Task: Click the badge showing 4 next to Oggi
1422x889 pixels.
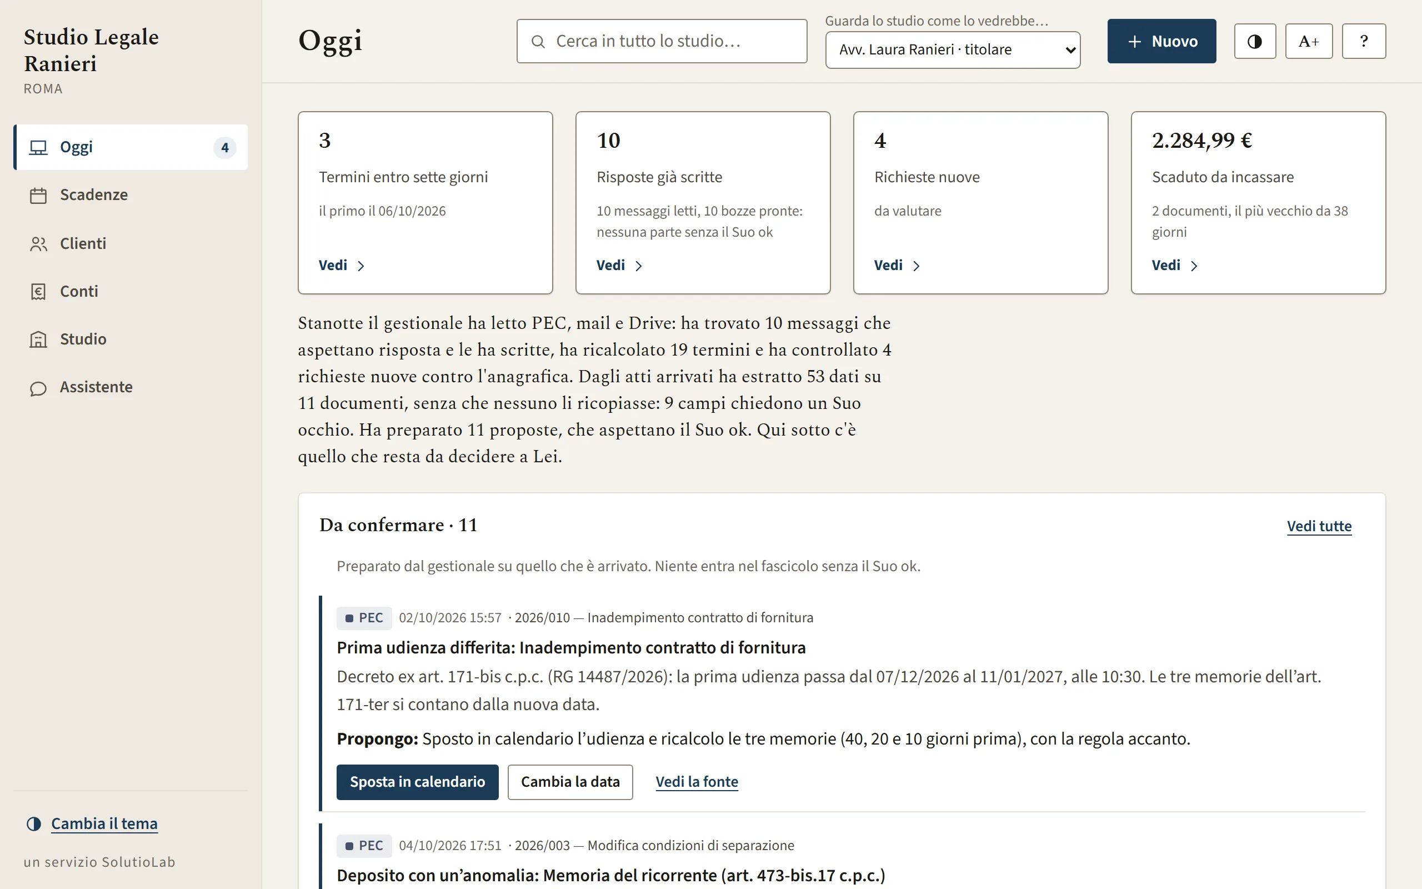Action: tap(224, 148)
